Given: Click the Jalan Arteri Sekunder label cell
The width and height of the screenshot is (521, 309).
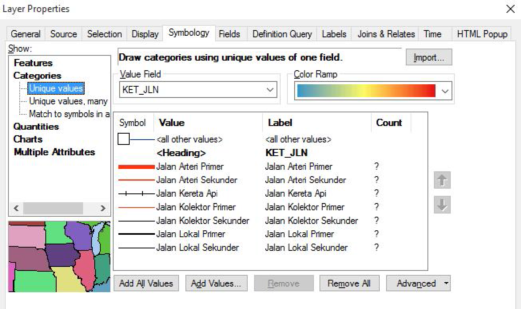Looking at the screenshot, I should (x=305, y=180).
